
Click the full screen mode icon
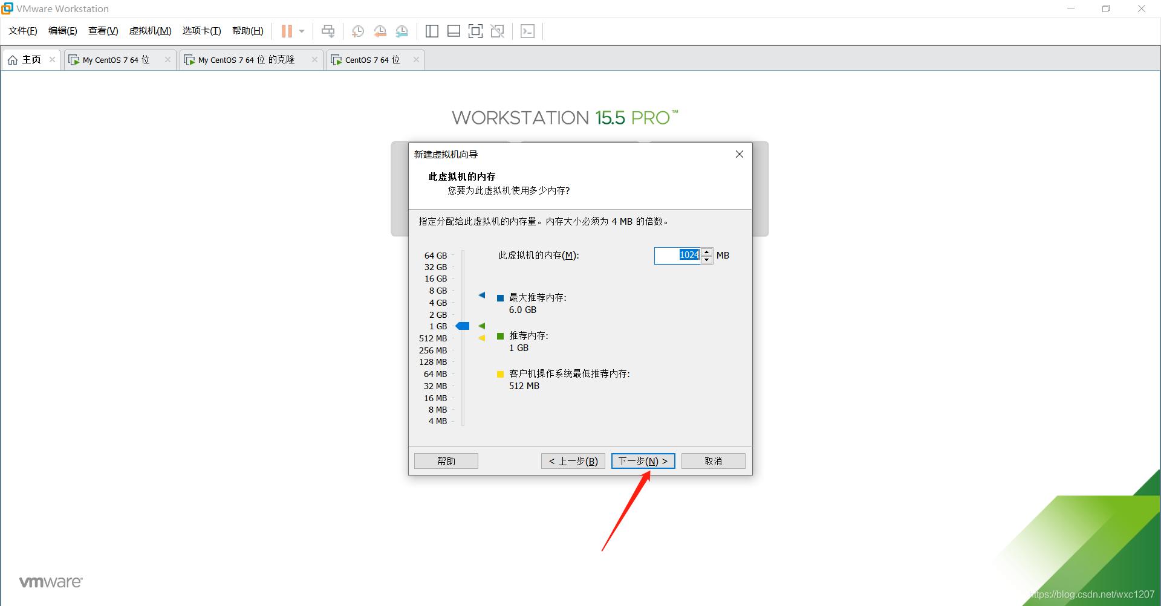pos(475,31)
